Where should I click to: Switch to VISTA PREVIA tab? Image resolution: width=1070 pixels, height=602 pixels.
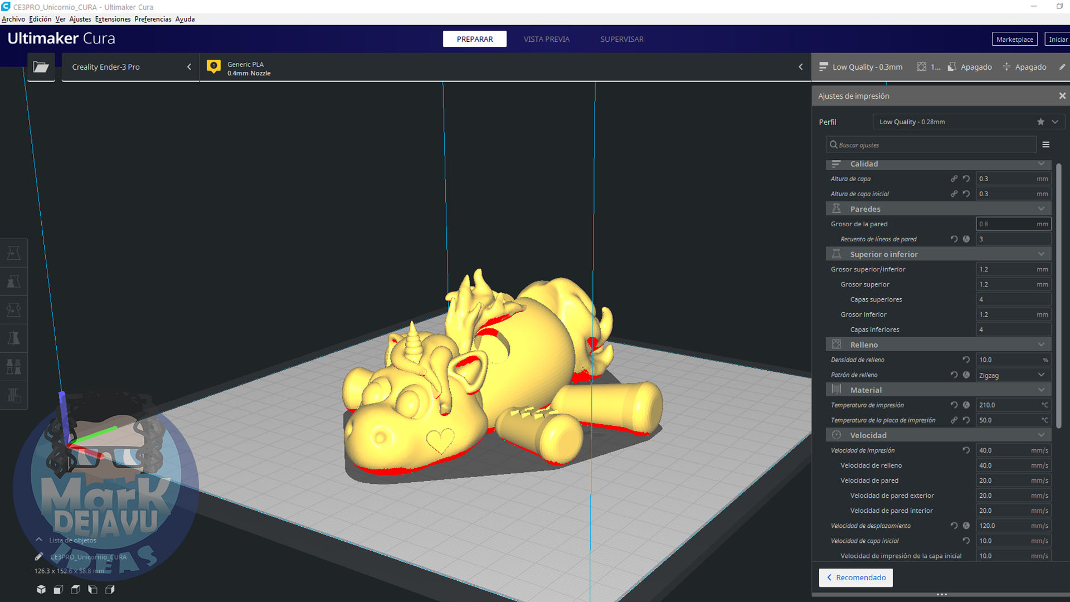point(546,39)
